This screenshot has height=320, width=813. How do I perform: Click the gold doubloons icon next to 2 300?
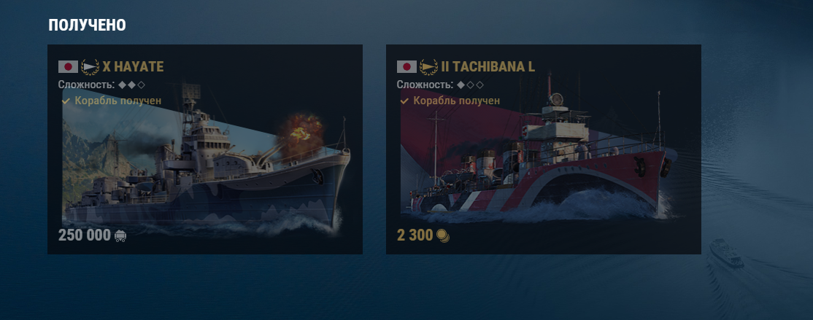[x=443, y=236]
